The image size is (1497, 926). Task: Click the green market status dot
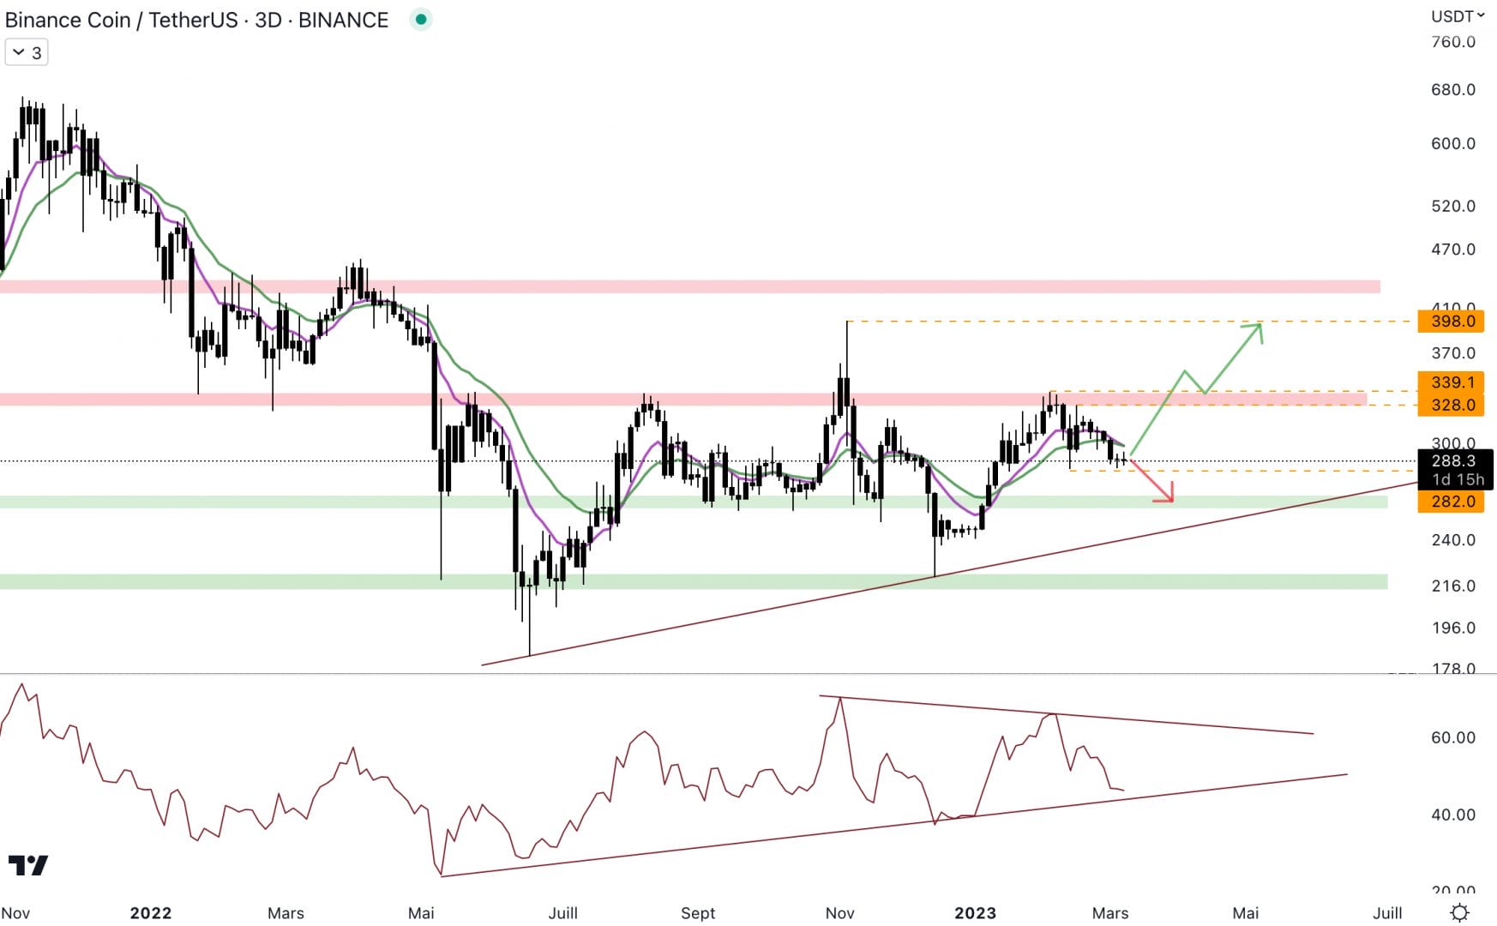pyautogui.click(x=419, y=19)
